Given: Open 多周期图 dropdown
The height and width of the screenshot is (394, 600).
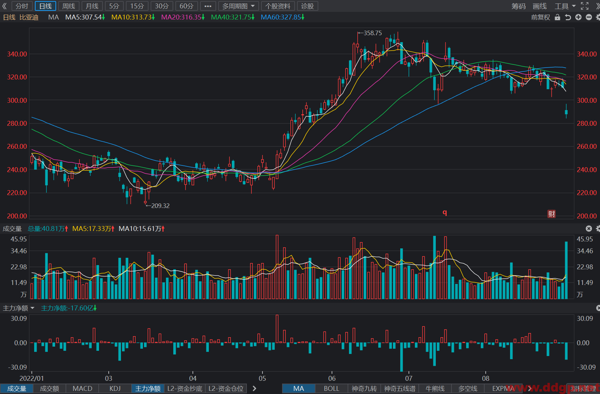Looking at the screenshot, I should [x=238, y=6].
